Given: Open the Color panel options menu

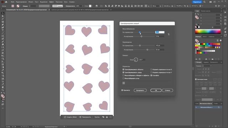Looking at the screenshot, I should (x=221, y=11).
